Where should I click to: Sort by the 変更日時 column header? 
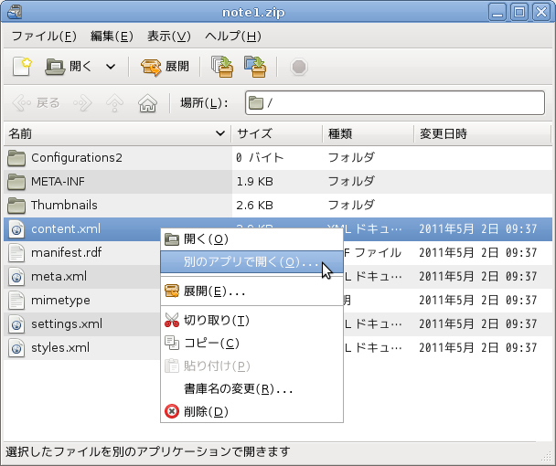click(x=482, y=134)
